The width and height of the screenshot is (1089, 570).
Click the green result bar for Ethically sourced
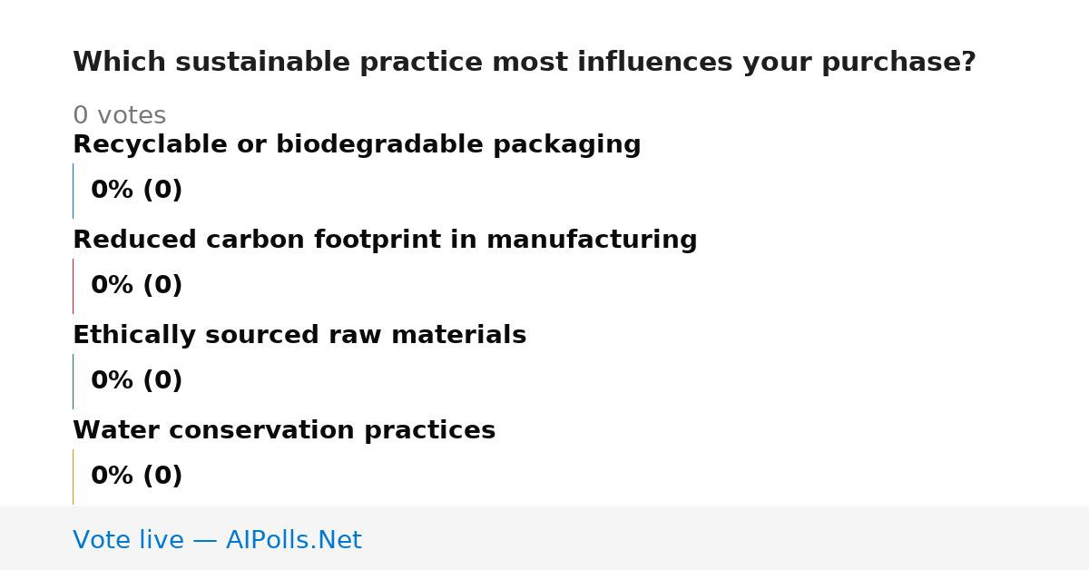click(x=73, y=381)
